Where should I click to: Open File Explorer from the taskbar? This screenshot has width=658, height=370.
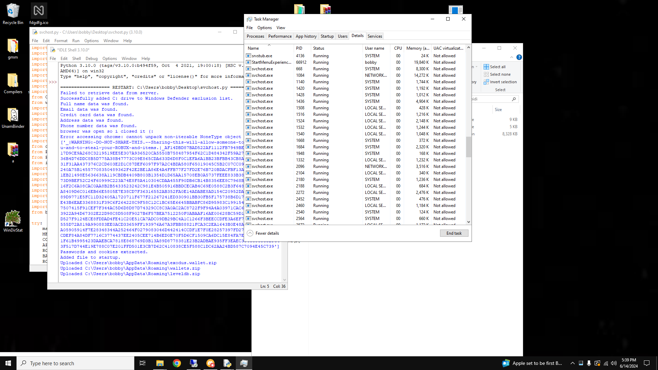(160, 363)
